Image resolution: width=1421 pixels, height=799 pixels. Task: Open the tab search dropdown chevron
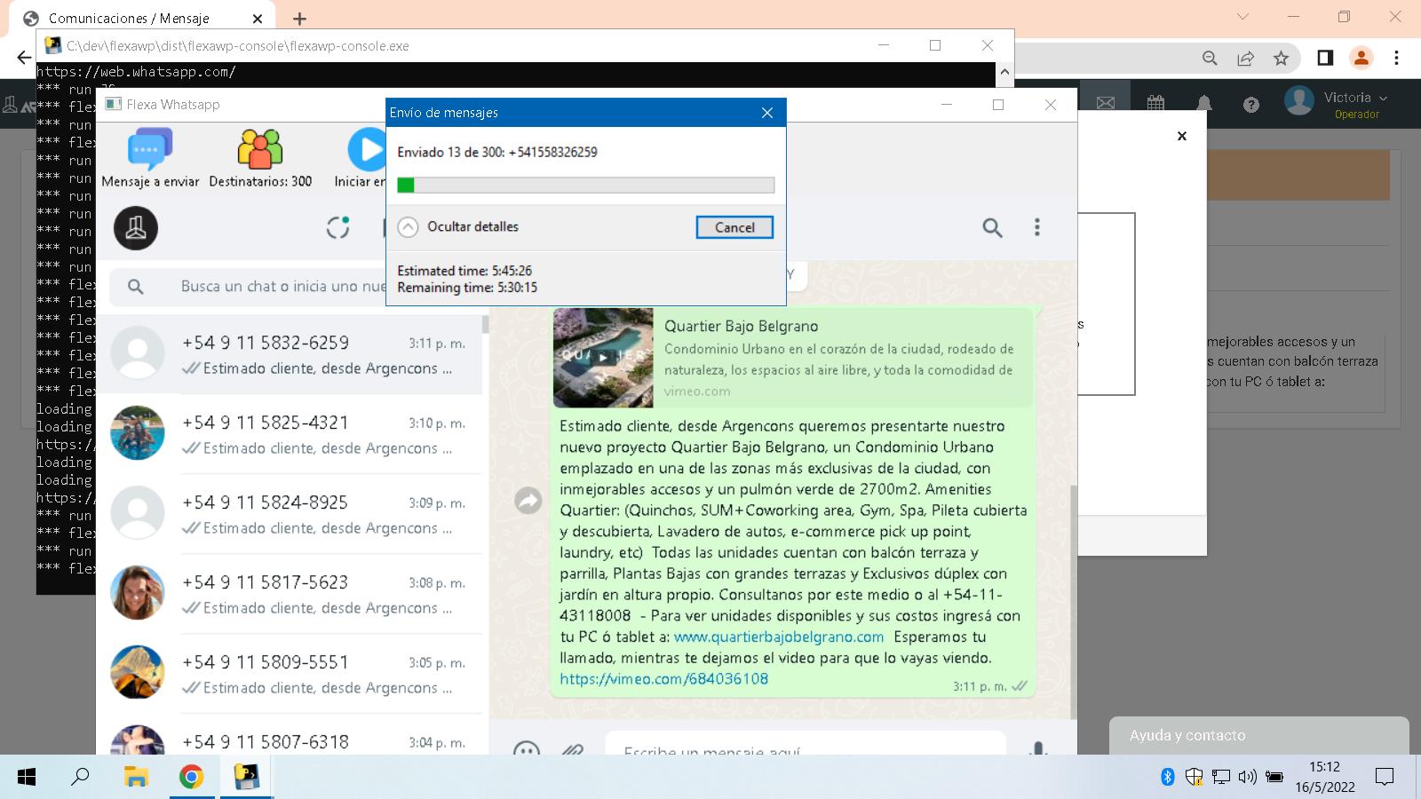1242,17
